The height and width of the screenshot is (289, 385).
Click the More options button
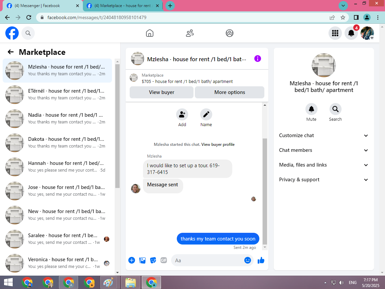tap(230, 92)
